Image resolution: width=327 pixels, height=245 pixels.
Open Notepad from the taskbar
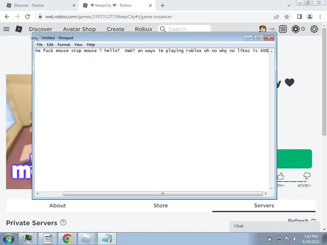pyautogui.click(x=107, y=239)
